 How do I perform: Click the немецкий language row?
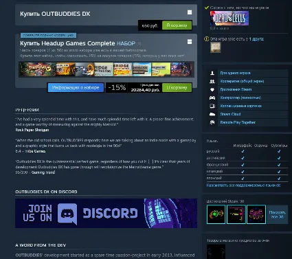[x=247, y=171]
